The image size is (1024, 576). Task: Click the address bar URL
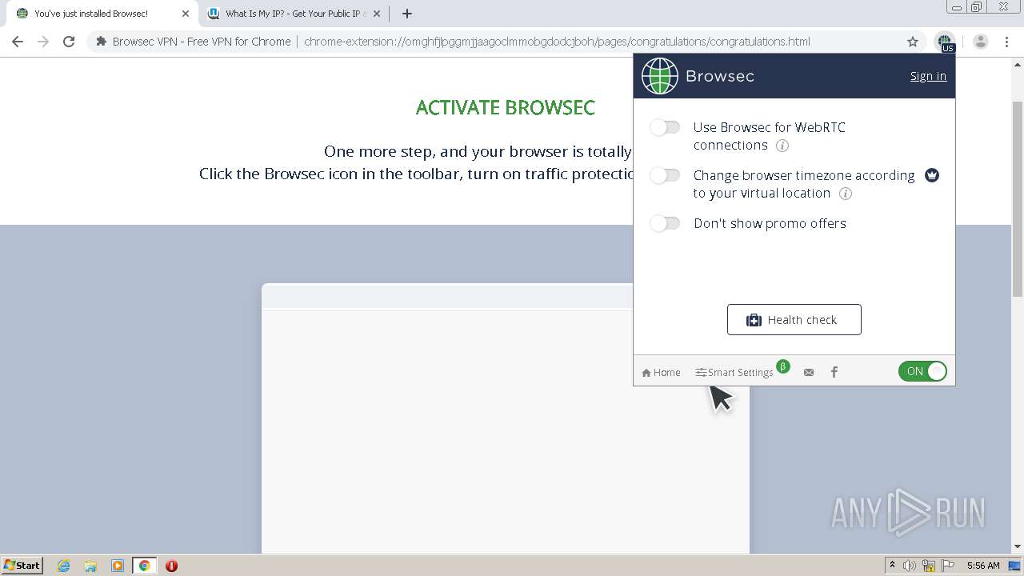(557, 42)
